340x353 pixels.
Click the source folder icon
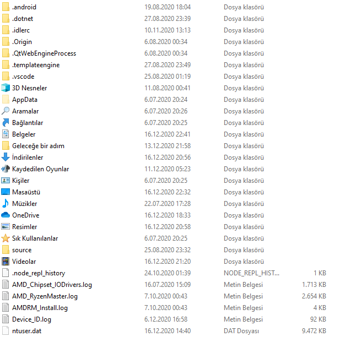click(6, 250)
